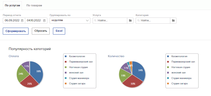Toggle Студия загара in Количество legend

pos(178,84)
